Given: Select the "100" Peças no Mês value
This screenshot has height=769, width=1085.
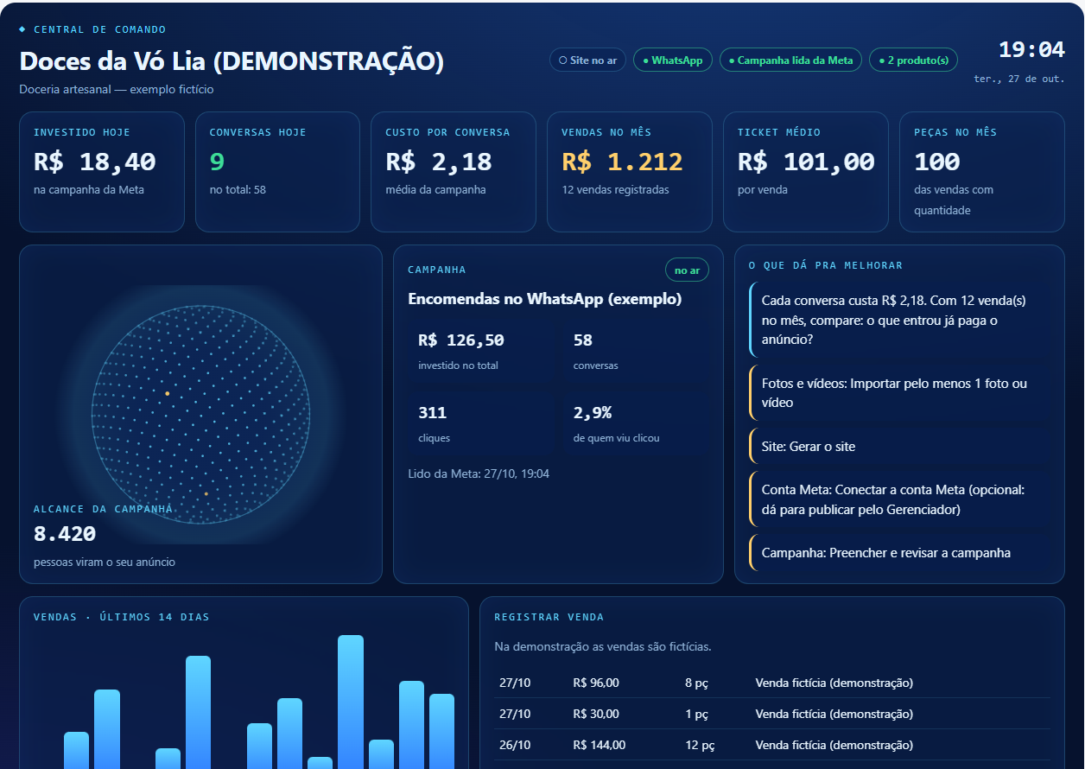Looking at the screenshot, I should click(x=937, y=162).
